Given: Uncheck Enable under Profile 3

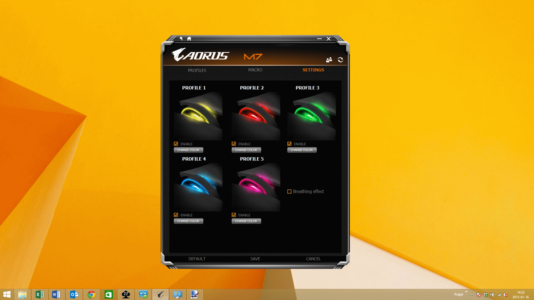Looking at the screenshot, I should 290,144.
